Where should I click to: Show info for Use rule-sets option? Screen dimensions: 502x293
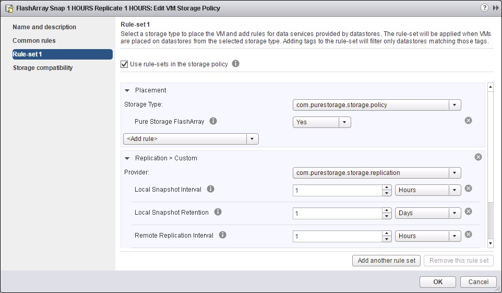tap(236, 64)
